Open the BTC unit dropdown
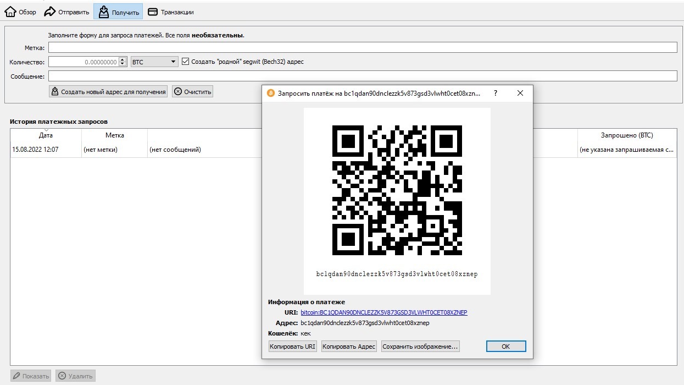Screen dimensions: 684x385 click(154, 62)
